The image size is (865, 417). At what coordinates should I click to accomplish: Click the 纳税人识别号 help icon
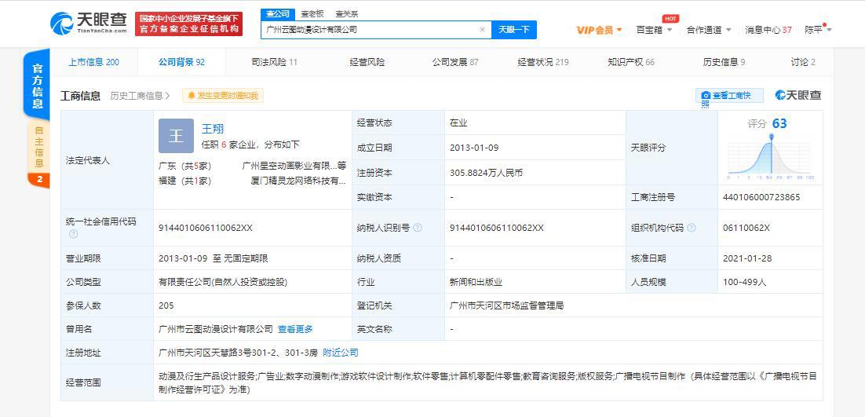click(418, 228)
